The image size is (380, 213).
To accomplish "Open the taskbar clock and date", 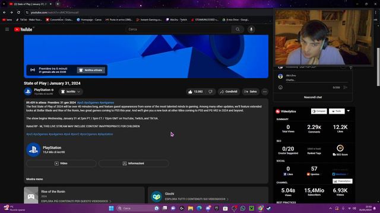I will pos(366,208).
